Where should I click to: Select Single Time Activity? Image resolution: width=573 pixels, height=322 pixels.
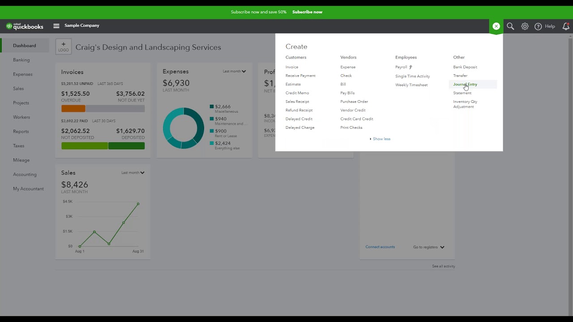[412, 76]
